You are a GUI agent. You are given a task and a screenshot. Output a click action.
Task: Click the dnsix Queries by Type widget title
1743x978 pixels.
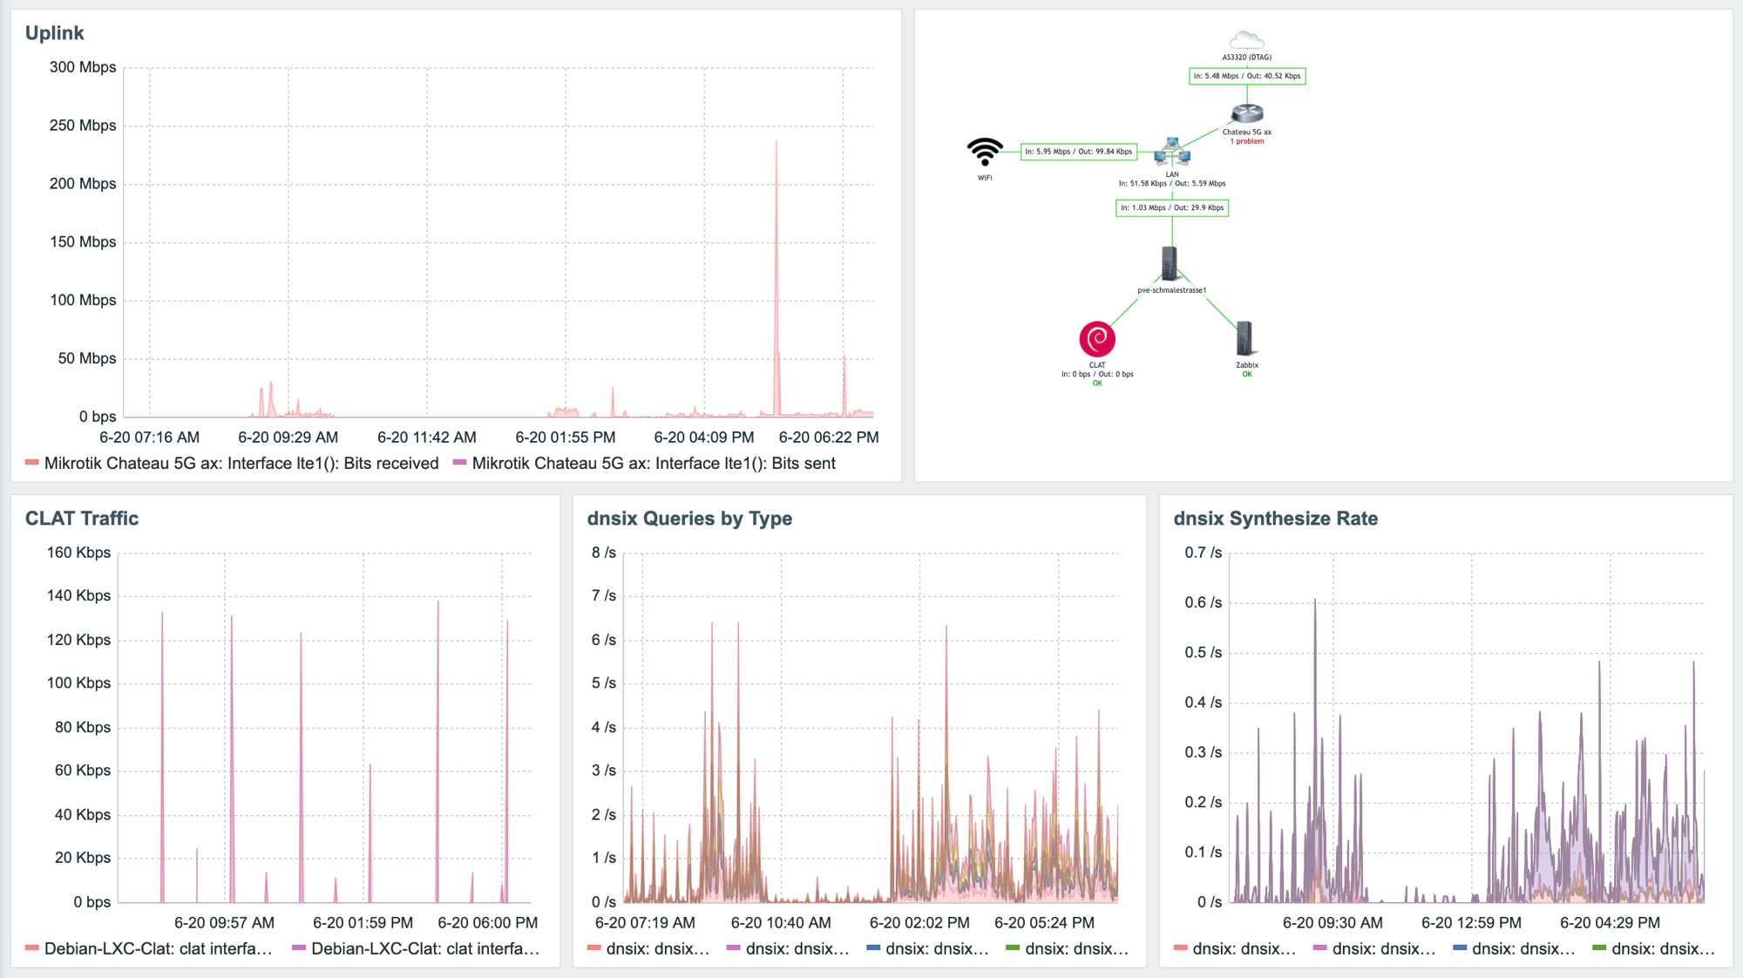[x=689, y=519]
